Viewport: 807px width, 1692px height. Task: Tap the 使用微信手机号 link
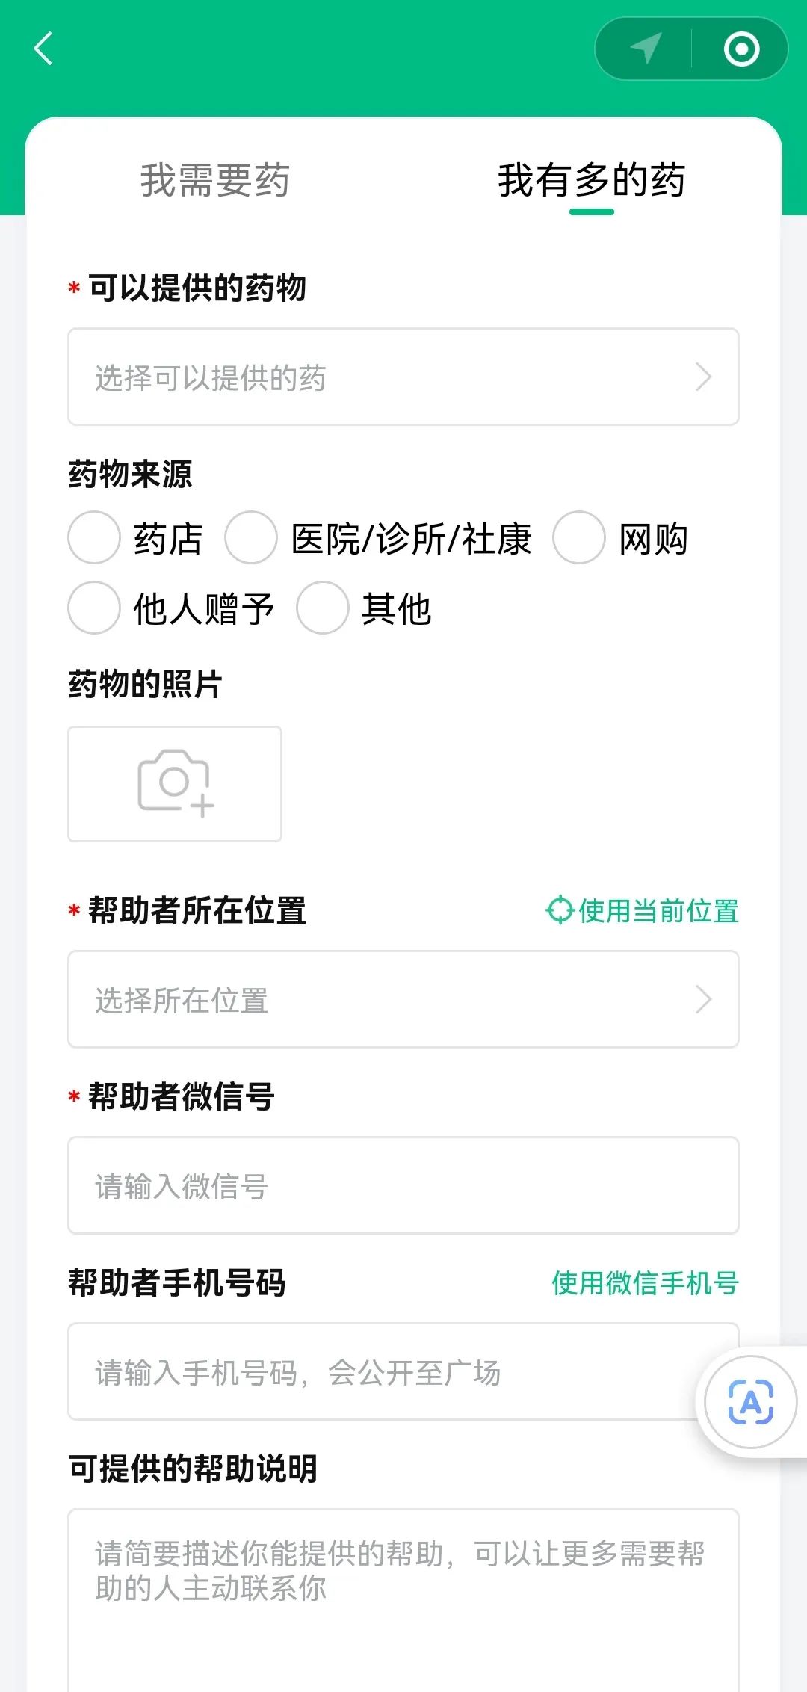pos(645,1282)
